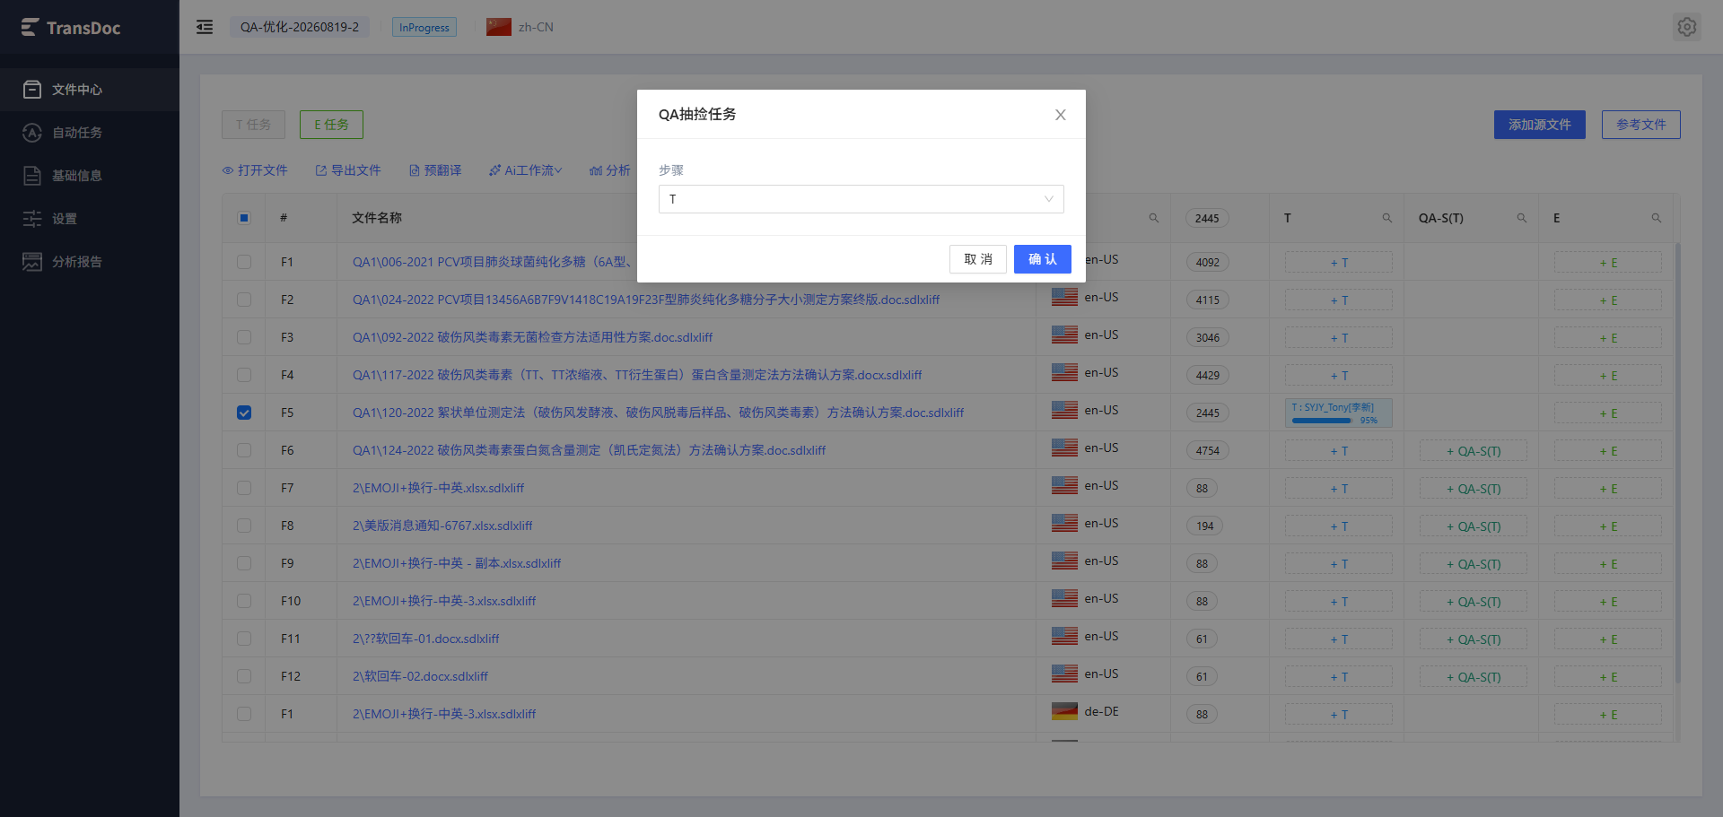Screen dimensions: 1723x817
Task: Toggle the select-all header checkbox
Action: pos(244,218)
